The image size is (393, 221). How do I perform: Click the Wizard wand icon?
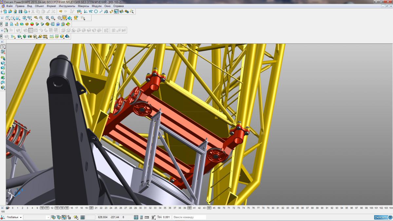[132, 11]
